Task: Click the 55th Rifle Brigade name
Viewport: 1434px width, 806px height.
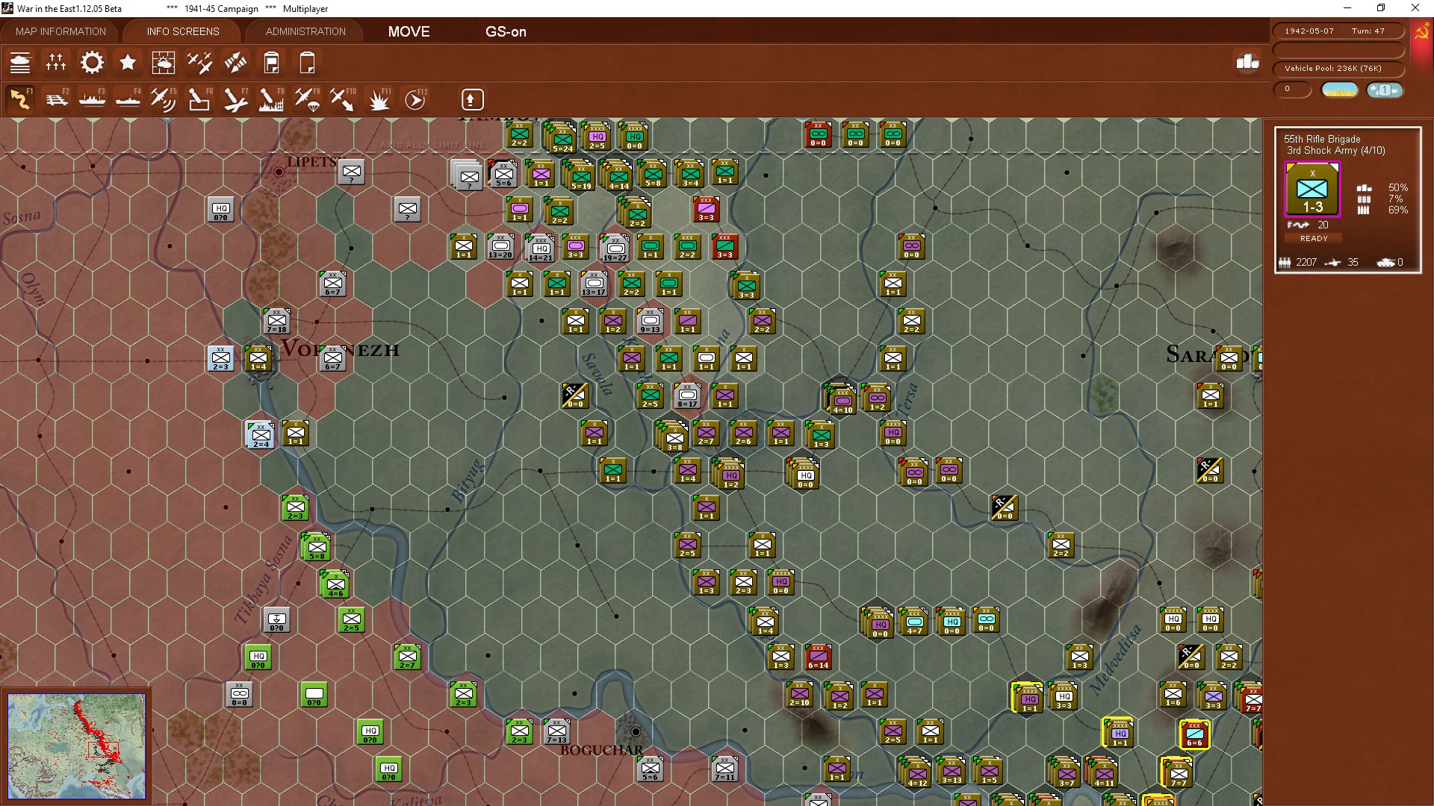Action: 1322,139
